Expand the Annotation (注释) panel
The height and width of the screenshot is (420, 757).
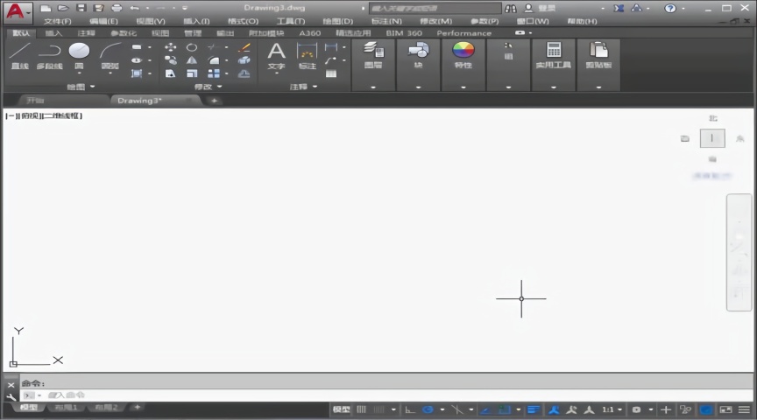pos(303,87)
